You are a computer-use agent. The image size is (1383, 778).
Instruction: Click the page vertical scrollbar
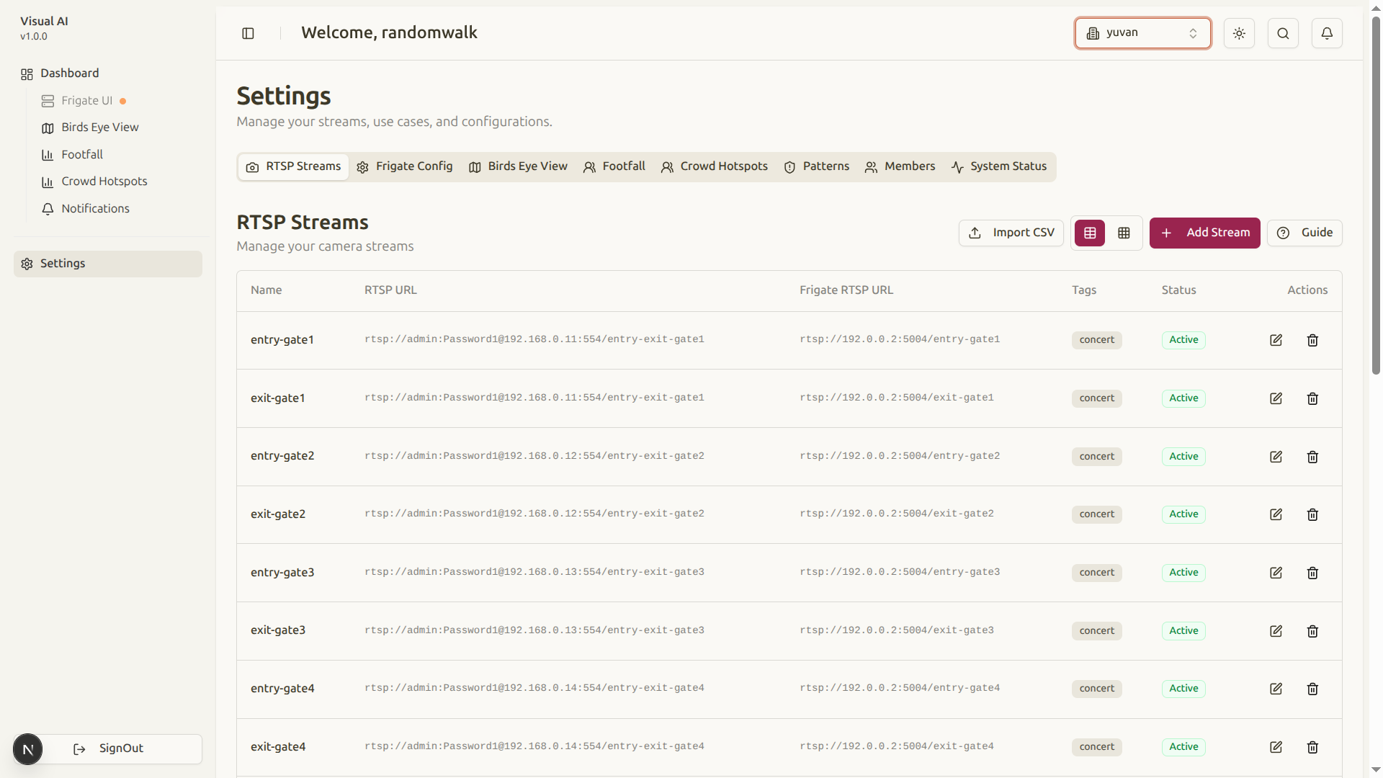pyautogui.click(x=1376, y=194)
